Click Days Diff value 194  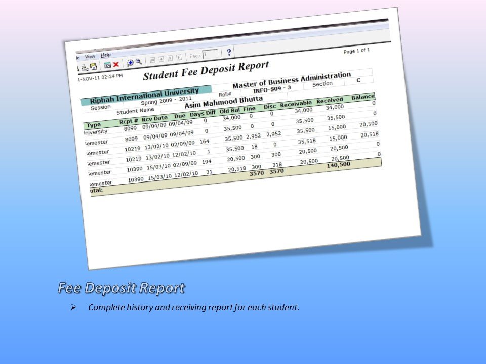(x=207, y=162)
